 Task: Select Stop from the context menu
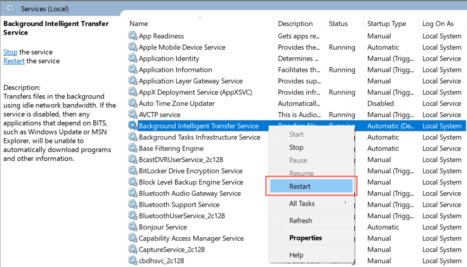point(296,147)
